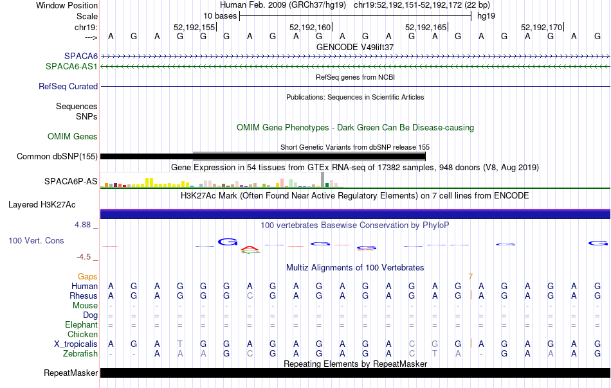611x388 pixels.
Task: Click the gray dbSNP variant bar segment
Action: click(x=309, y=157)
